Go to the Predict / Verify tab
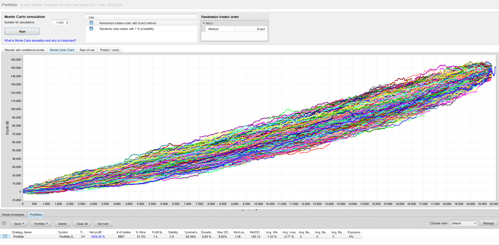The height and width of the screenshot is (245, 499). pos(110,50)
